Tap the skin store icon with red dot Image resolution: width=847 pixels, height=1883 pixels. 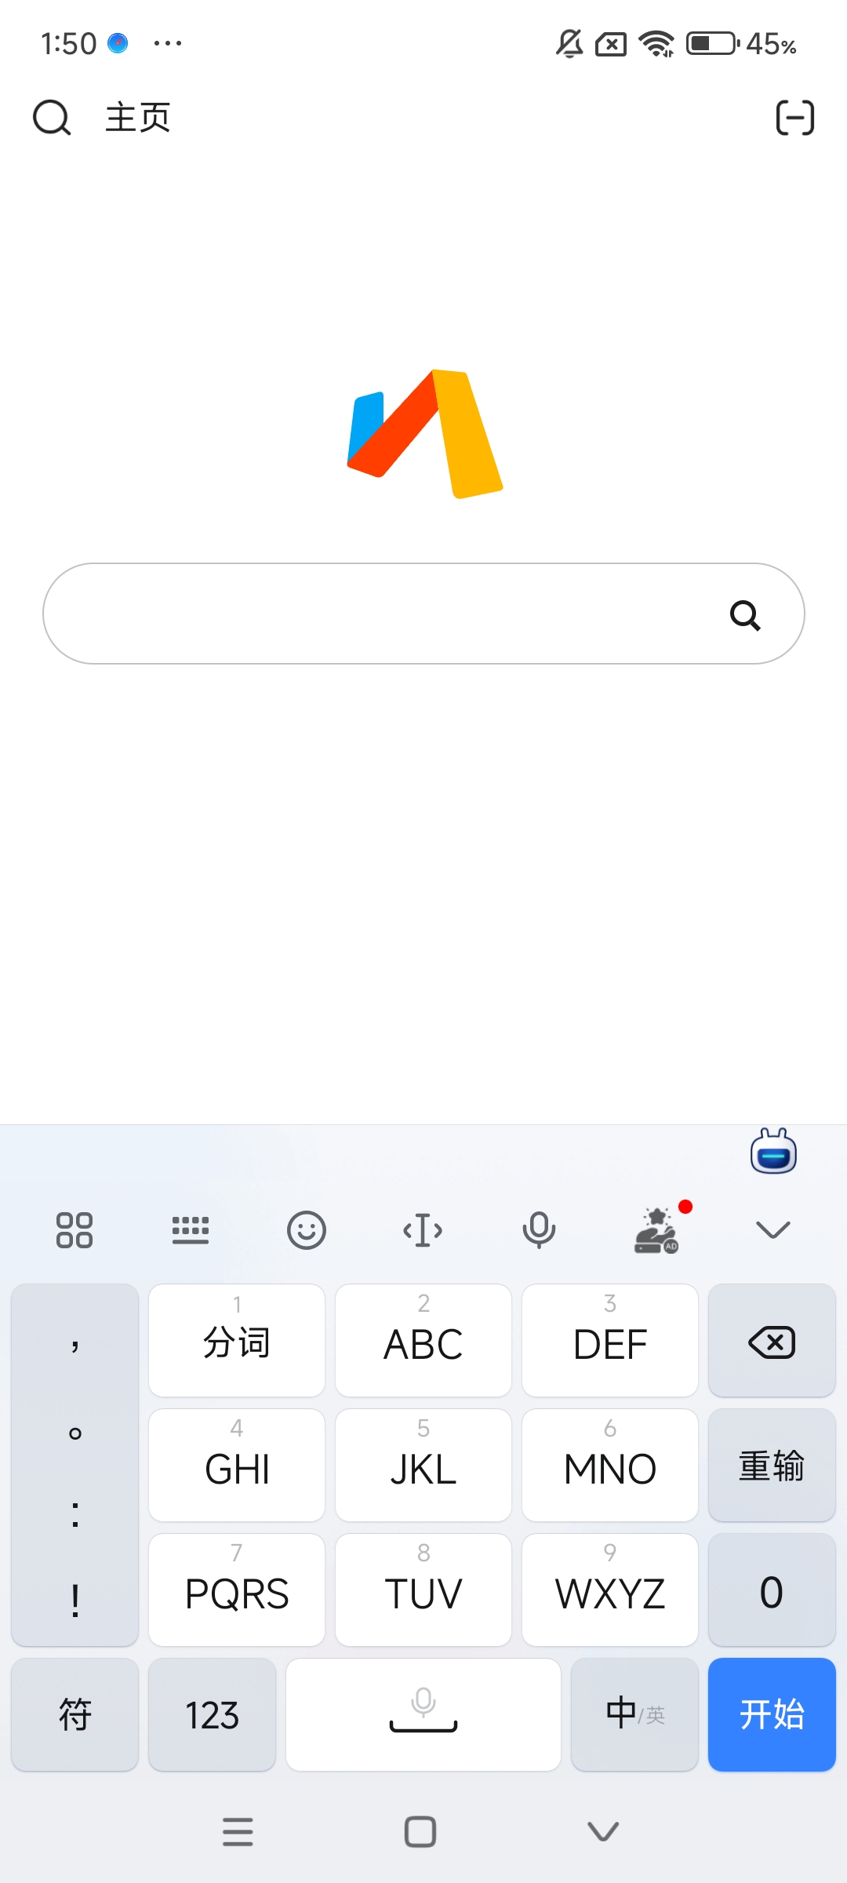(x=657, y=1229)
